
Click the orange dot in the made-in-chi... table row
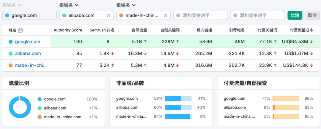click(x=11, y=66)
